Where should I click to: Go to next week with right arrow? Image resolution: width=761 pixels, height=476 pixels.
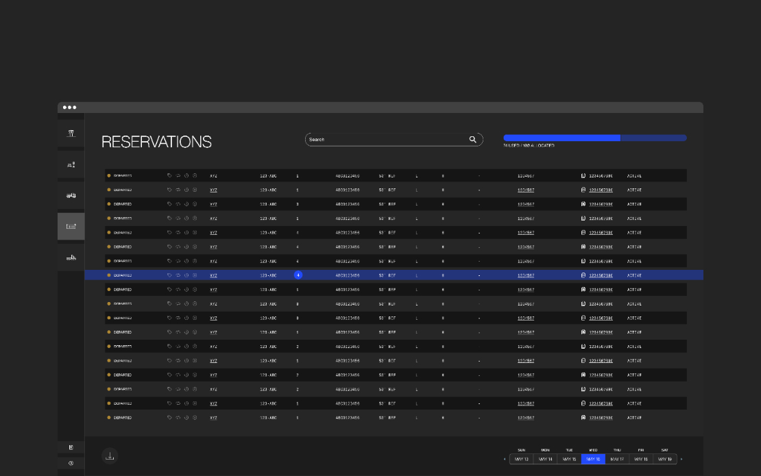click(681, 459)
